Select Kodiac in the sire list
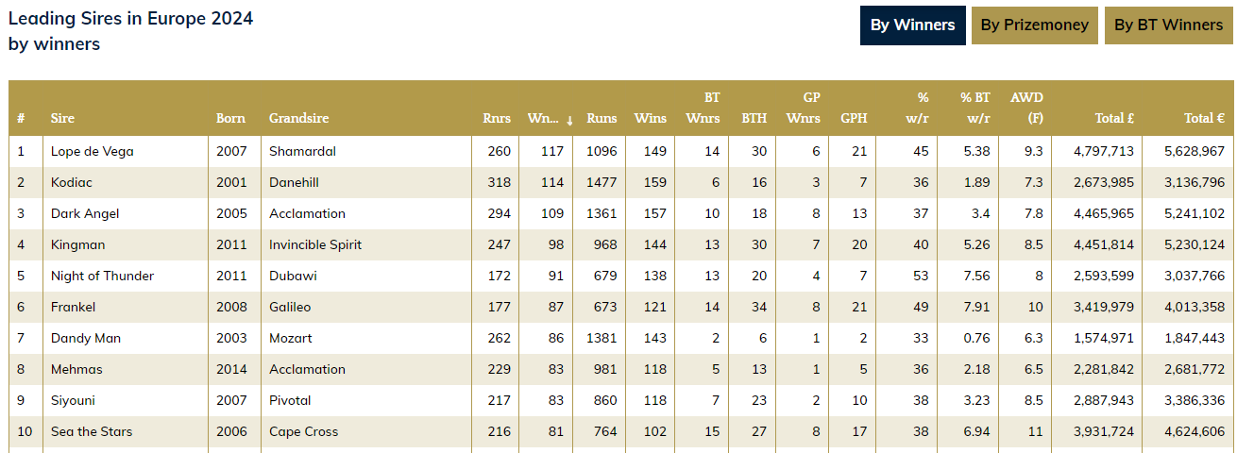The width and height of the screenshot is (1237, 453). pyautogui.click(x=72, y=182)
